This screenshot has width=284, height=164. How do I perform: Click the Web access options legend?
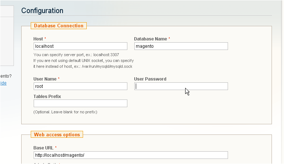point(57,134)
